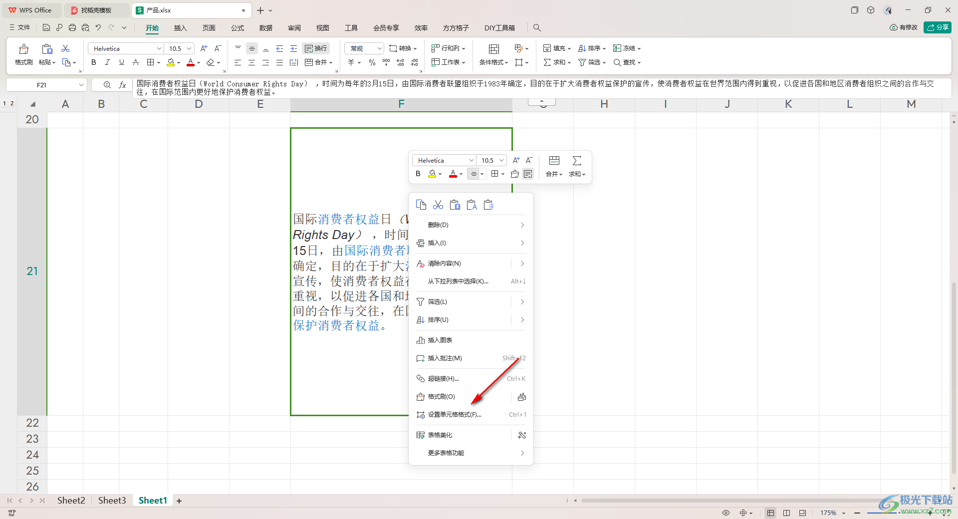Open the 常规 number format dropdown
The height and width of the screenshot is (519, 958).
click(379, 48)
